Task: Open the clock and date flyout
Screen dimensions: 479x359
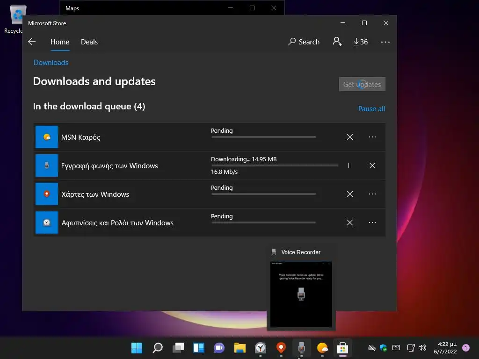Action: tap(445, 348)
